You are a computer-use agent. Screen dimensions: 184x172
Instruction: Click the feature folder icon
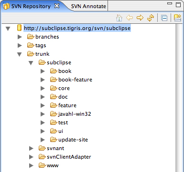54,105
